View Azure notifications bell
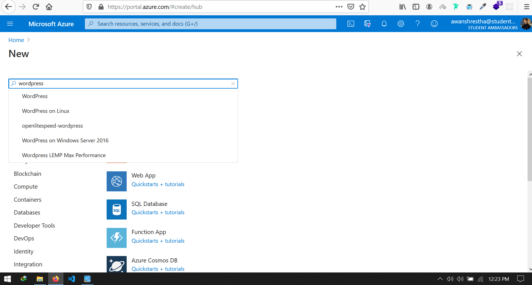This screenshot has width=532, height=285. point(384,24)
